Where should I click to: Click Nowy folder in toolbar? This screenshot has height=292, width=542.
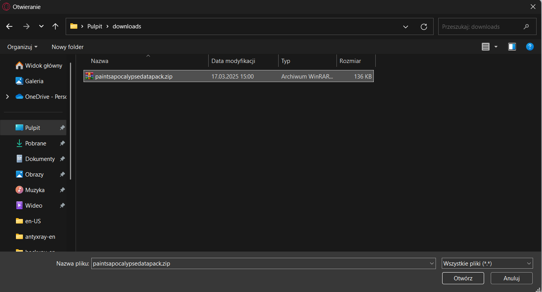68,47
